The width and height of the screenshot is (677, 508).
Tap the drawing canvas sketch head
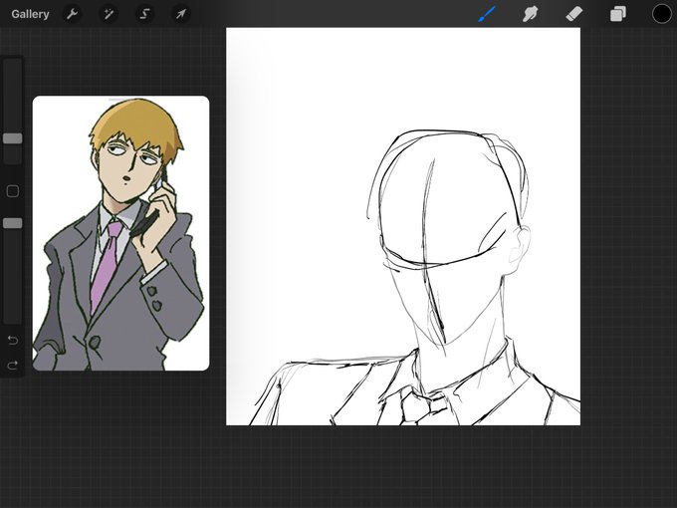[449, 238]
